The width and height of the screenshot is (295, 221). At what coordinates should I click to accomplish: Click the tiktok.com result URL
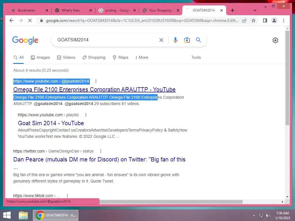click(x=37, y=196)
